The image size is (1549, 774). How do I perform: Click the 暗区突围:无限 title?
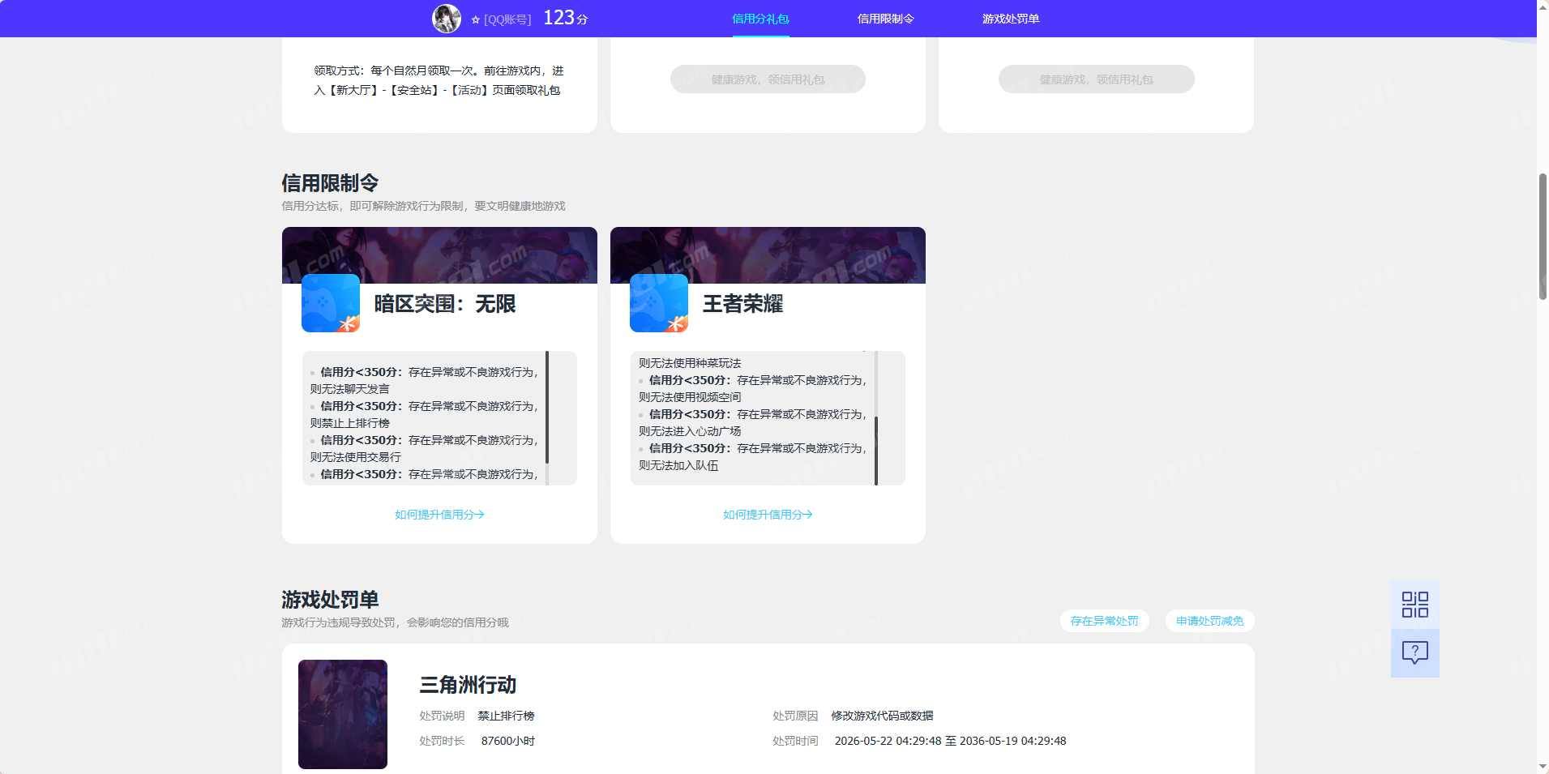pyautogui.click(x=444, y=304)
